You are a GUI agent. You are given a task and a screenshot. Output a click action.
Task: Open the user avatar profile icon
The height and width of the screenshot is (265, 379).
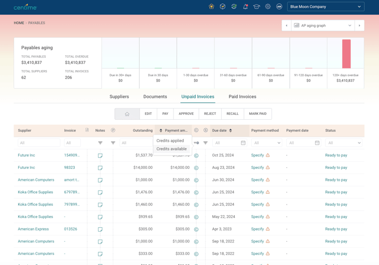(x=279, y=7)
